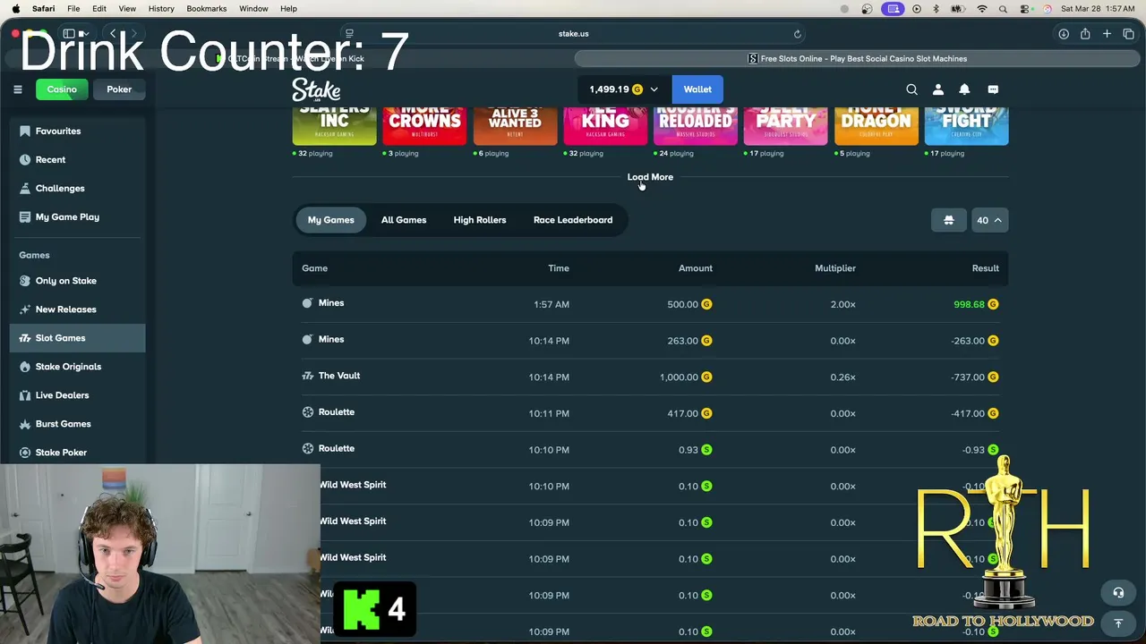
Task: Select the Race Leaderboard tab
Action: (573, 220)
